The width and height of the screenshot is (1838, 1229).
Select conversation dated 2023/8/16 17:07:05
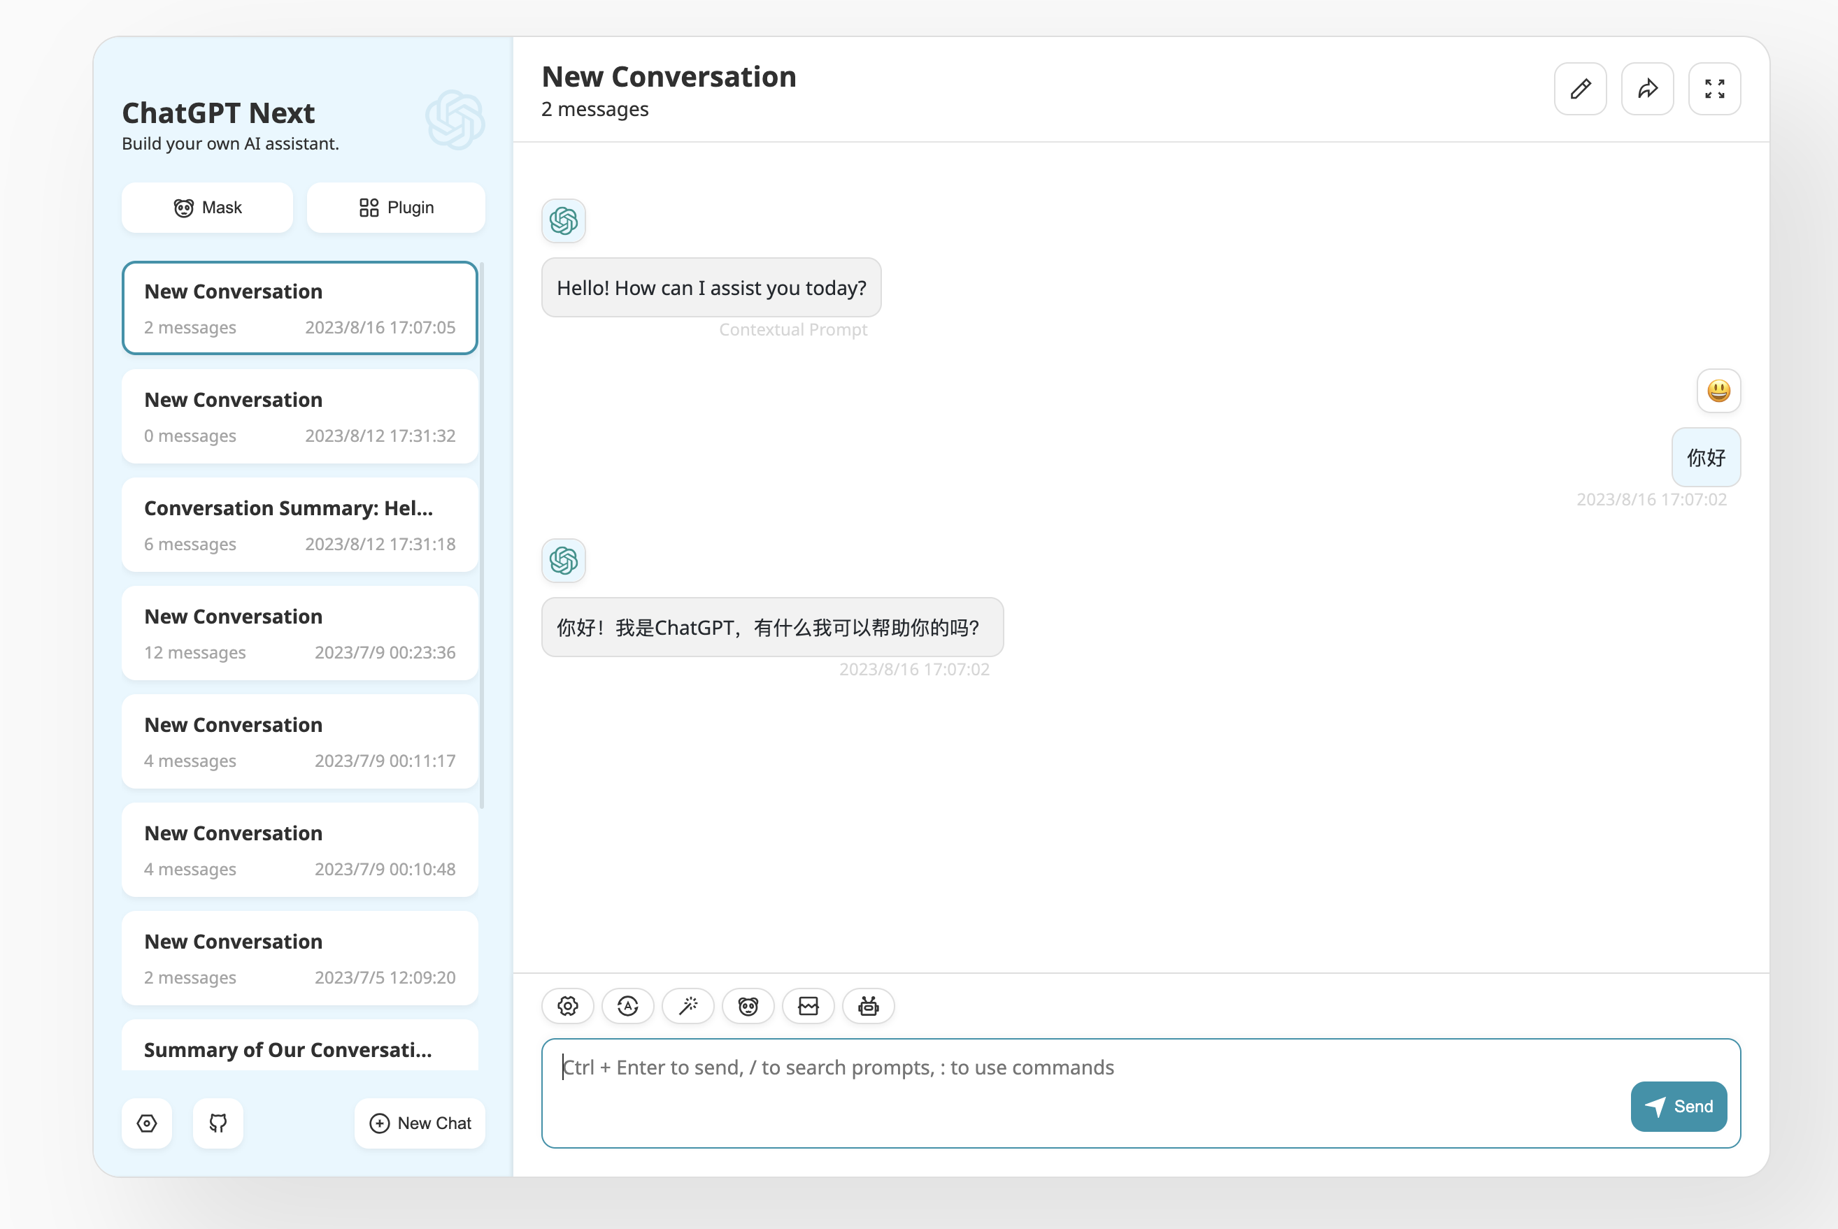tap(299, 308)
